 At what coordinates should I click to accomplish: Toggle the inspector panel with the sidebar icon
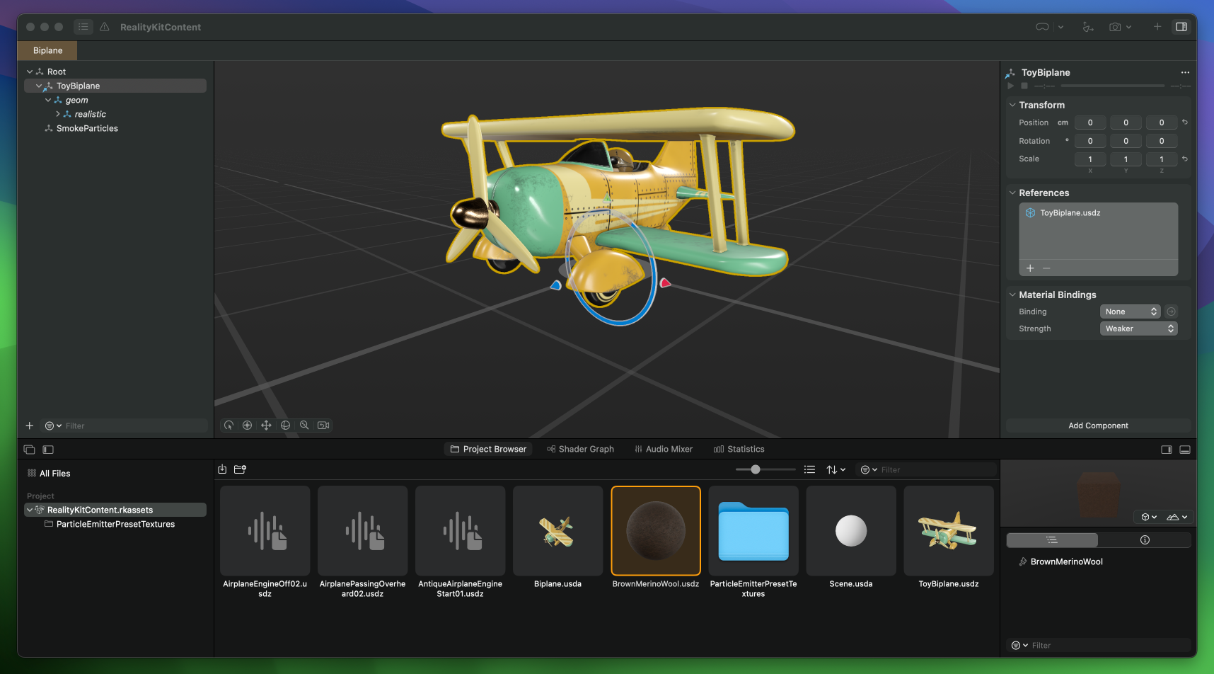[1181, 27]
